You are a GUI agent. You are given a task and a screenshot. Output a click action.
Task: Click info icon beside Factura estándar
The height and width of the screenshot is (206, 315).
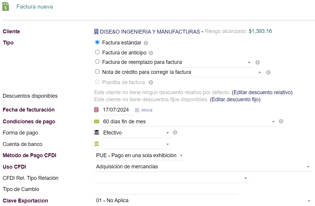pos(146,43)
